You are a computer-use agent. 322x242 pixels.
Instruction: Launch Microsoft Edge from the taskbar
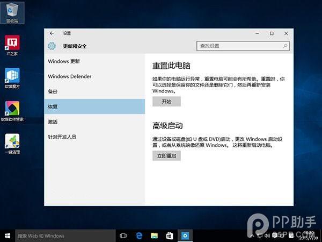click(x=139, y=236)
